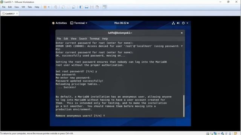The height and width of the screenshot is (135, 241).
Task: Expand the system menu arrow beside power icon
Action: coord(188,23)
